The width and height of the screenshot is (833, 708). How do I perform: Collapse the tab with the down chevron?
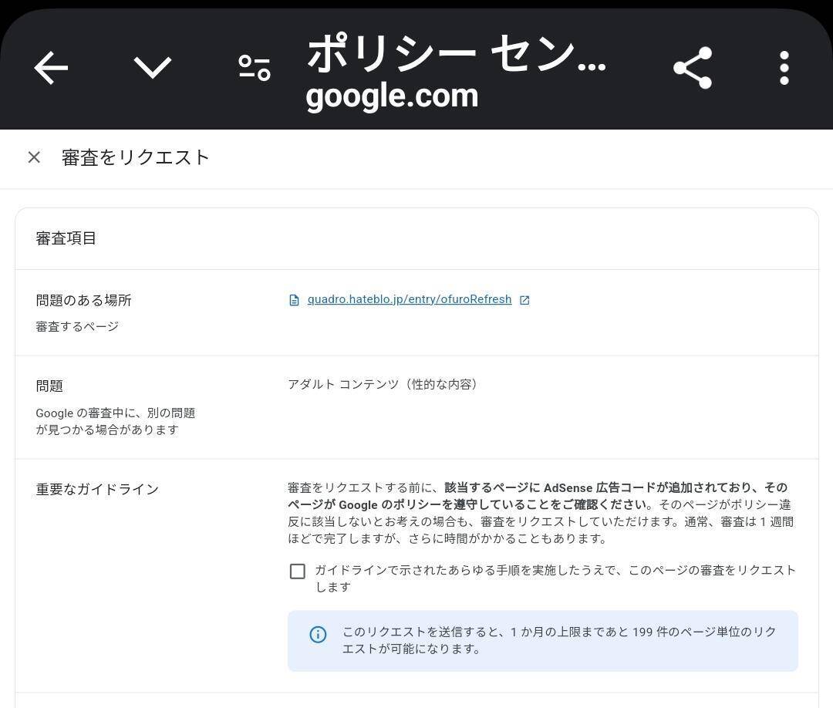(x=153, y=67)
